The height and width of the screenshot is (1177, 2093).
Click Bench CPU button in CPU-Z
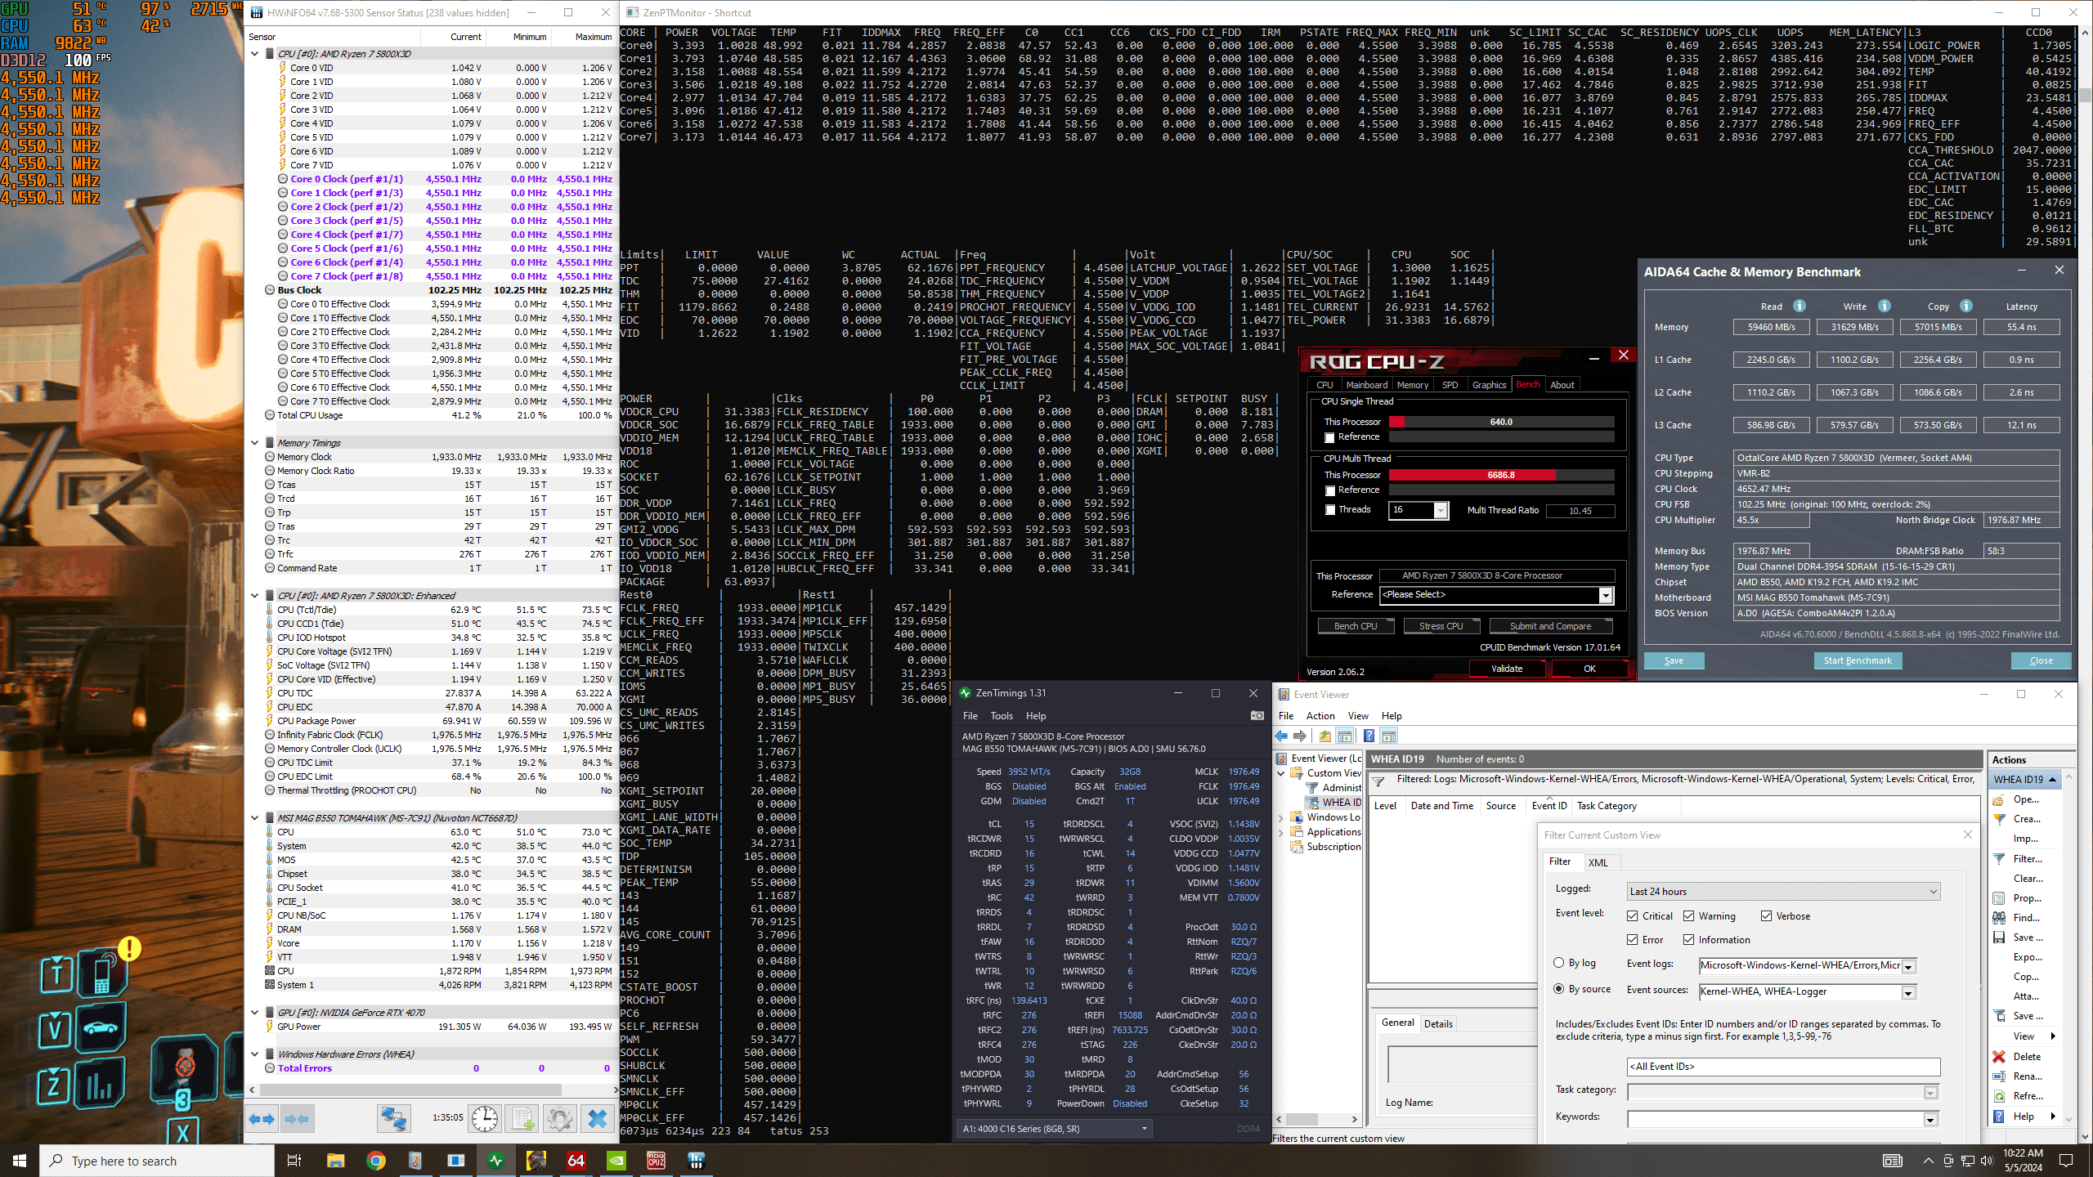[1356, 626]
